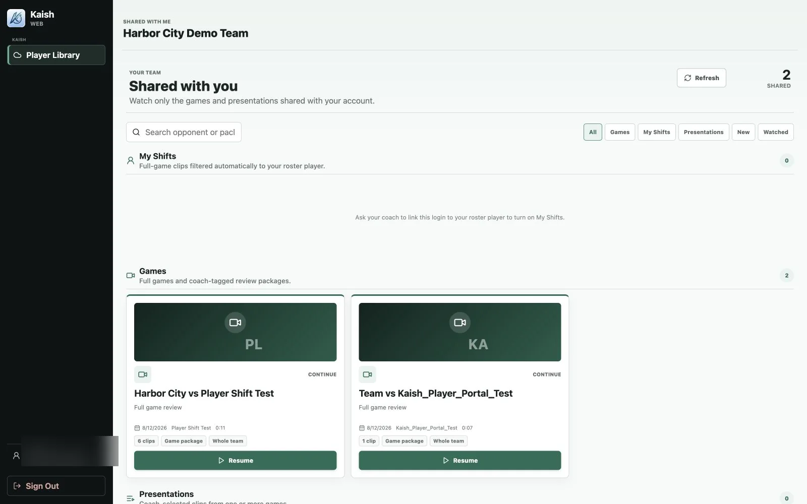The width and height of the screenshot is (807, 504).
Task: Click small camera icon in Harbor City card
Action: 143,374
